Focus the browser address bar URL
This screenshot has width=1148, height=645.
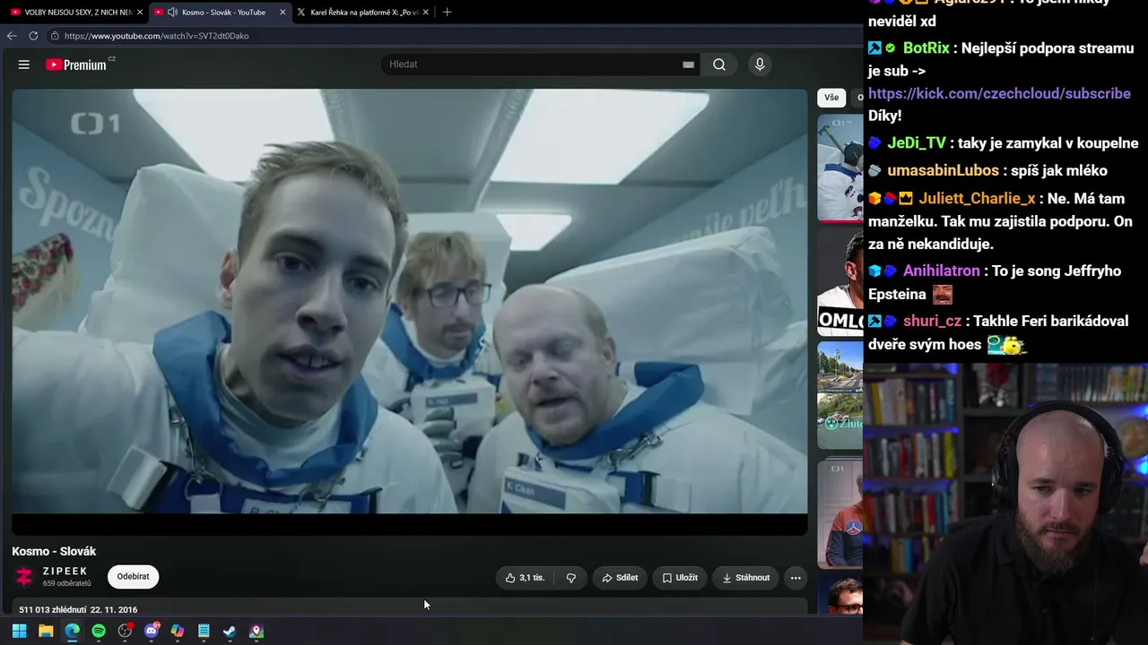pyautogui.click(x=157, y=36)
